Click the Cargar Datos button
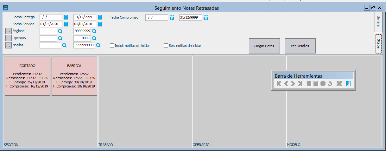This screenshot has height=151, width=386. point(264,46)
